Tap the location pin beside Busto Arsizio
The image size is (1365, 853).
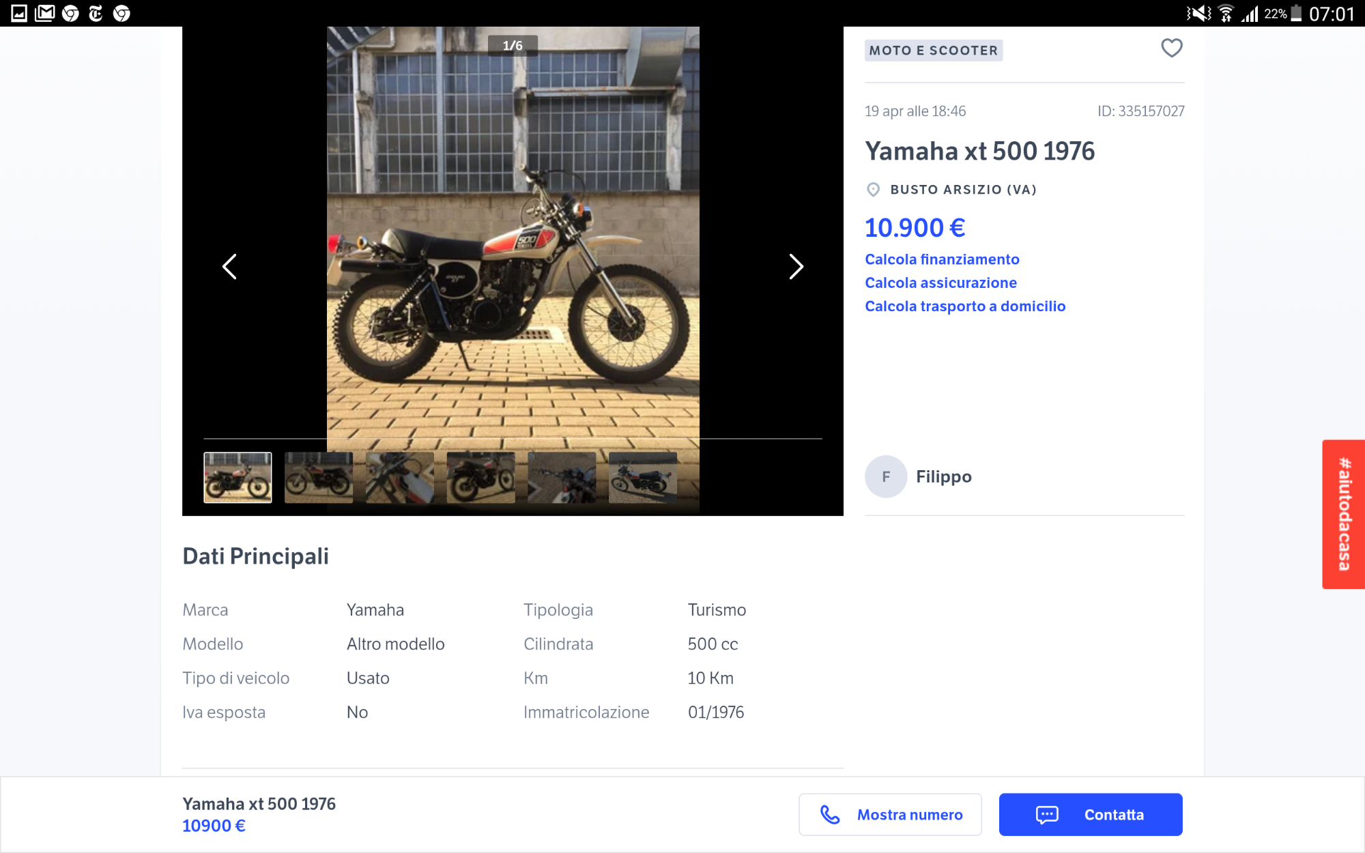point(873,190)
